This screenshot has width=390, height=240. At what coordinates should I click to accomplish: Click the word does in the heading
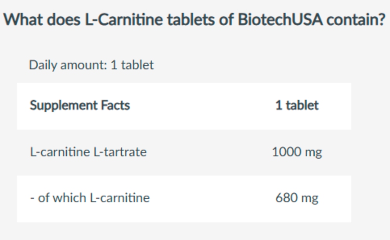click(64, 19)
